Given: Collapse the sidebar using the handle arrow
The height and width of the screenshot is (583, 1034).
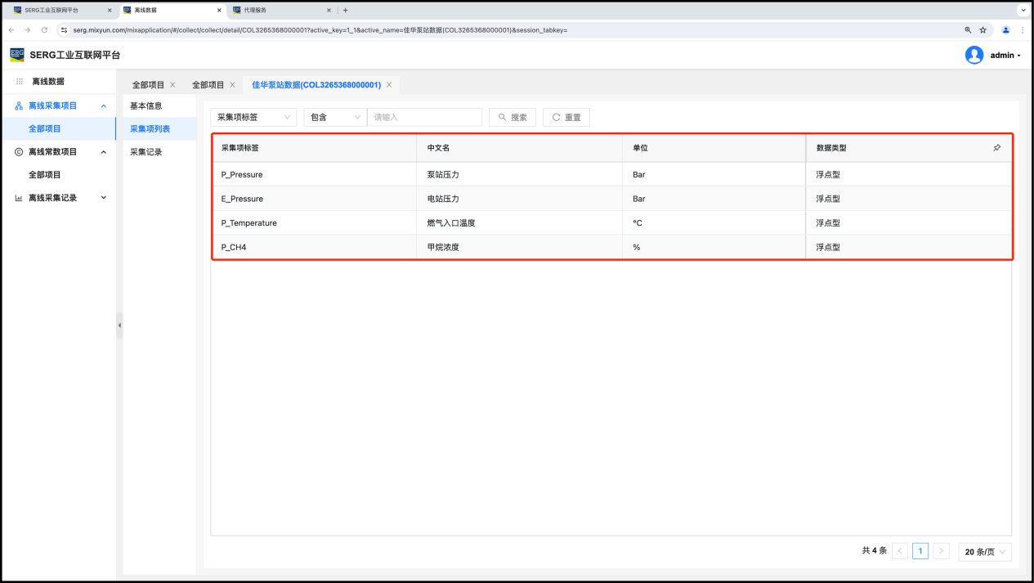Looking at the screenshot, I should click(x=119, y=325).
